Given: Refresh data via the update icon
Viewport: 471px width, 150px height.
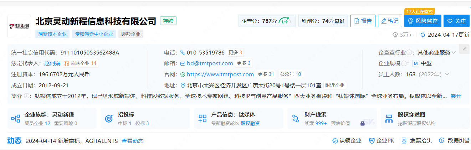Looking at the screenshot, I should pos(423,35).
